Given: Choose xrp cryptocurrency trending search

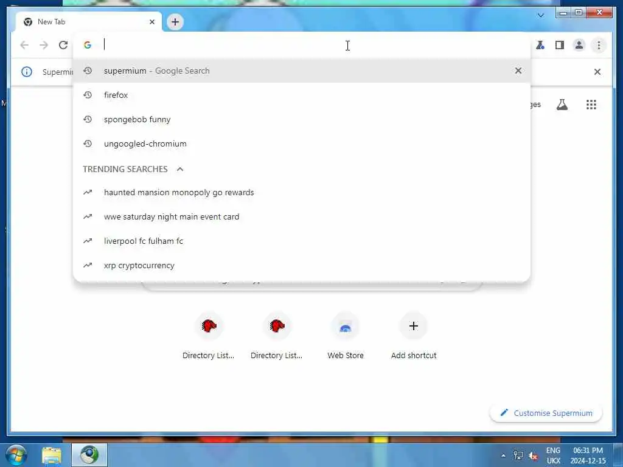Looking at the screenshot, I should point(302,265).
